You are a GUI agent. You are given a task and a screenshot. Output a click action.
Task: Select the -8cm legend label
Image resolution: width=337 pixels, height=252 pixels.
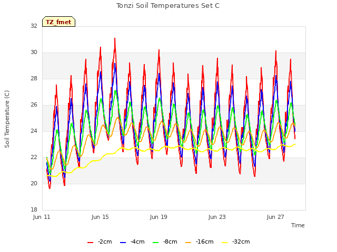(x=170, y=241)
